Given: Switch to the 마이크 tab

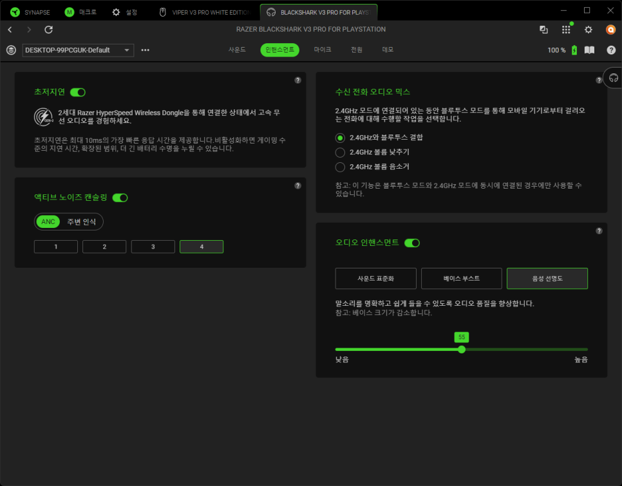Looking at the screenshot, I should click(x=323, y=50).
